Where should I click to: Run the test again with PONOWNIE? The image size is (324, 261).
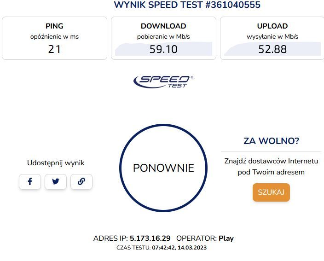163,168
